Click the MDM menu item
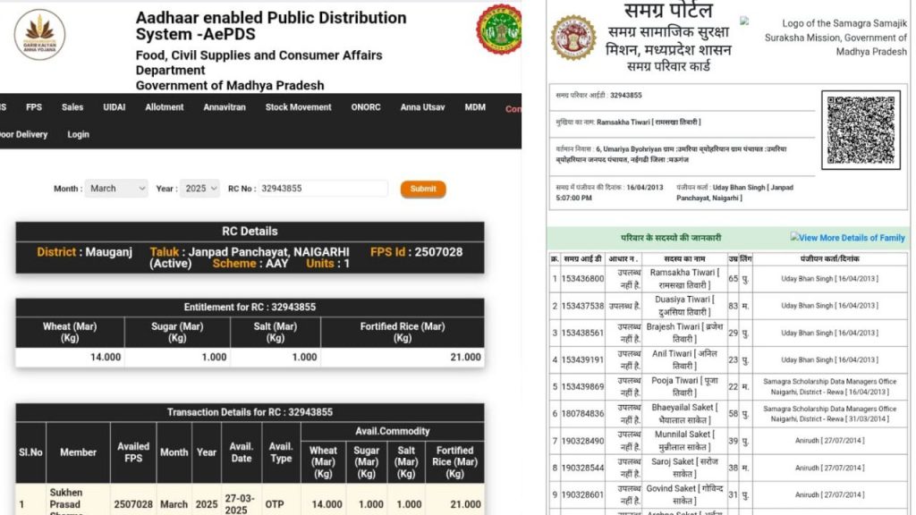916x515 pixels. 475,107
